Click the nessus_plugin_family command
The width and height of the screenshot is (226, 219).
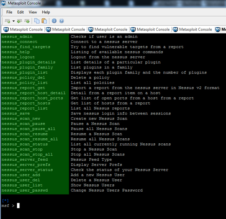click(x=27, y=67)
